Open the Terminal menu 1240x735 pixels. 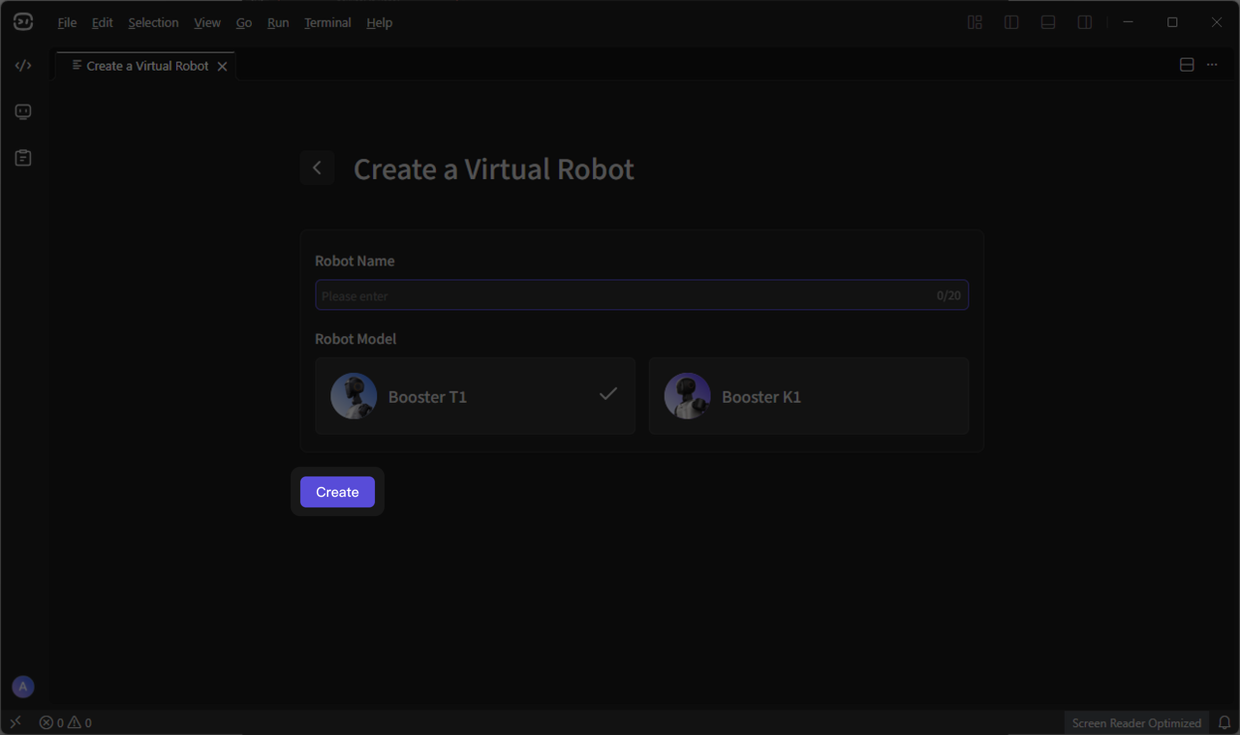[327, 23]
